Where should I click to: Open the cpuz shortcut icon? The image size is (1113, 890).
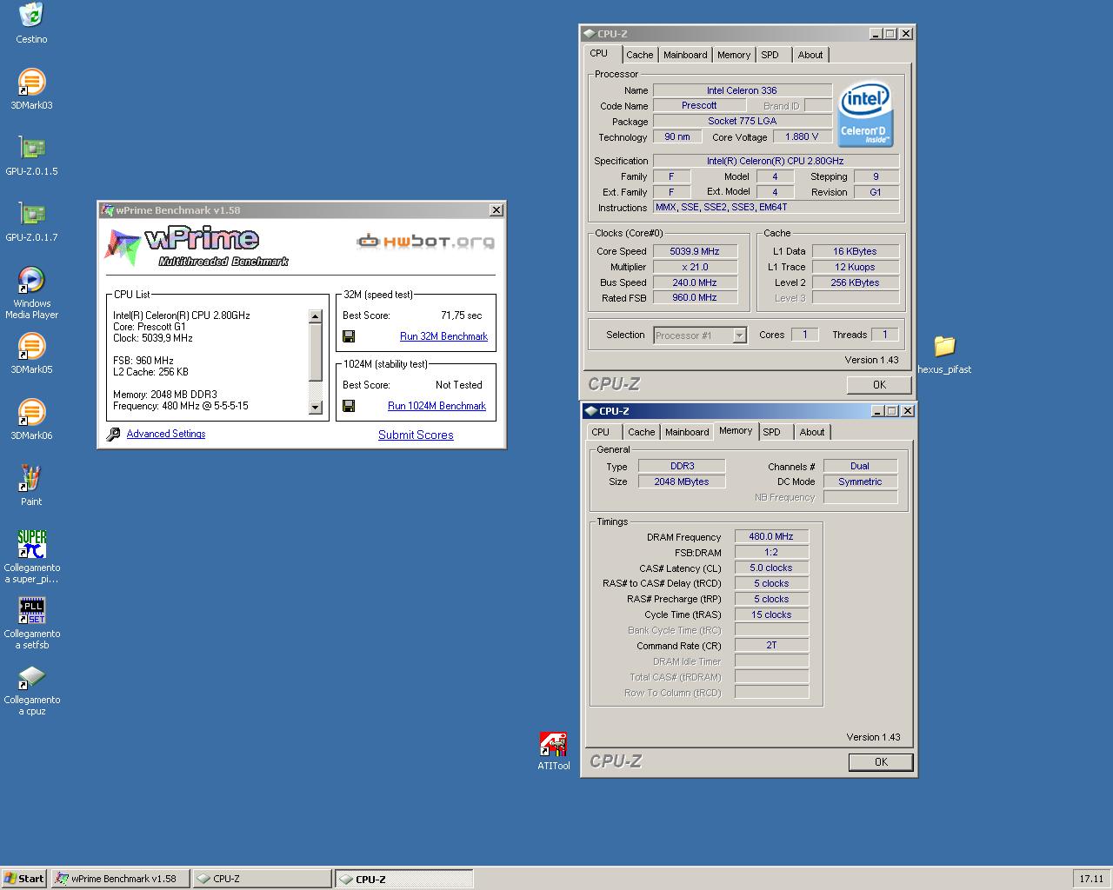click(31, 676)
